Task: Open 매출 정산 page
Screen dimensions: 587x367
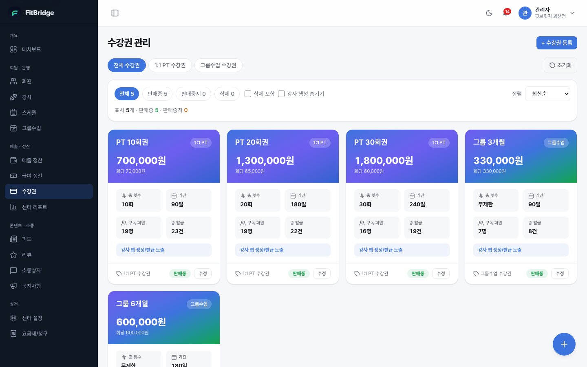Action: click(49, 160)
